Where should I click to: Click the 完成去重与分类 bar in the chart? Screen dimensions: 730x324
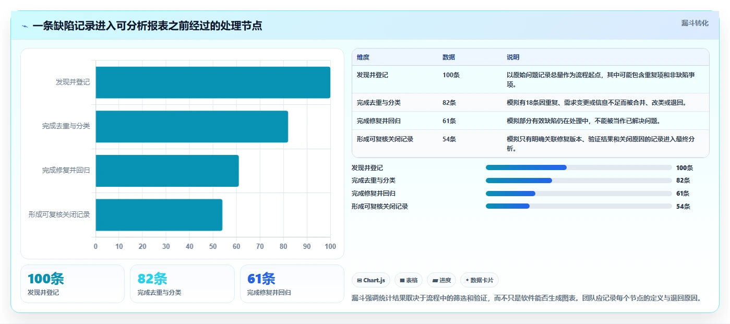[x=192, y=126]
